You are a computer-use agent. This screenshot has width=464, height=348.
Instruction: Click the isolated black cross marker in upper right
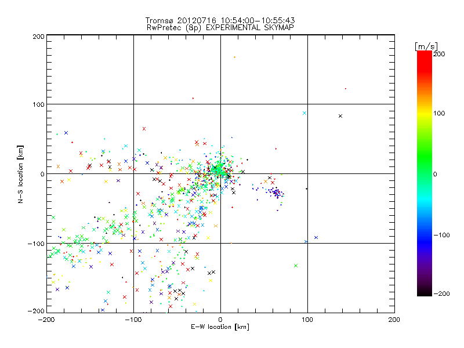(340, 116)
